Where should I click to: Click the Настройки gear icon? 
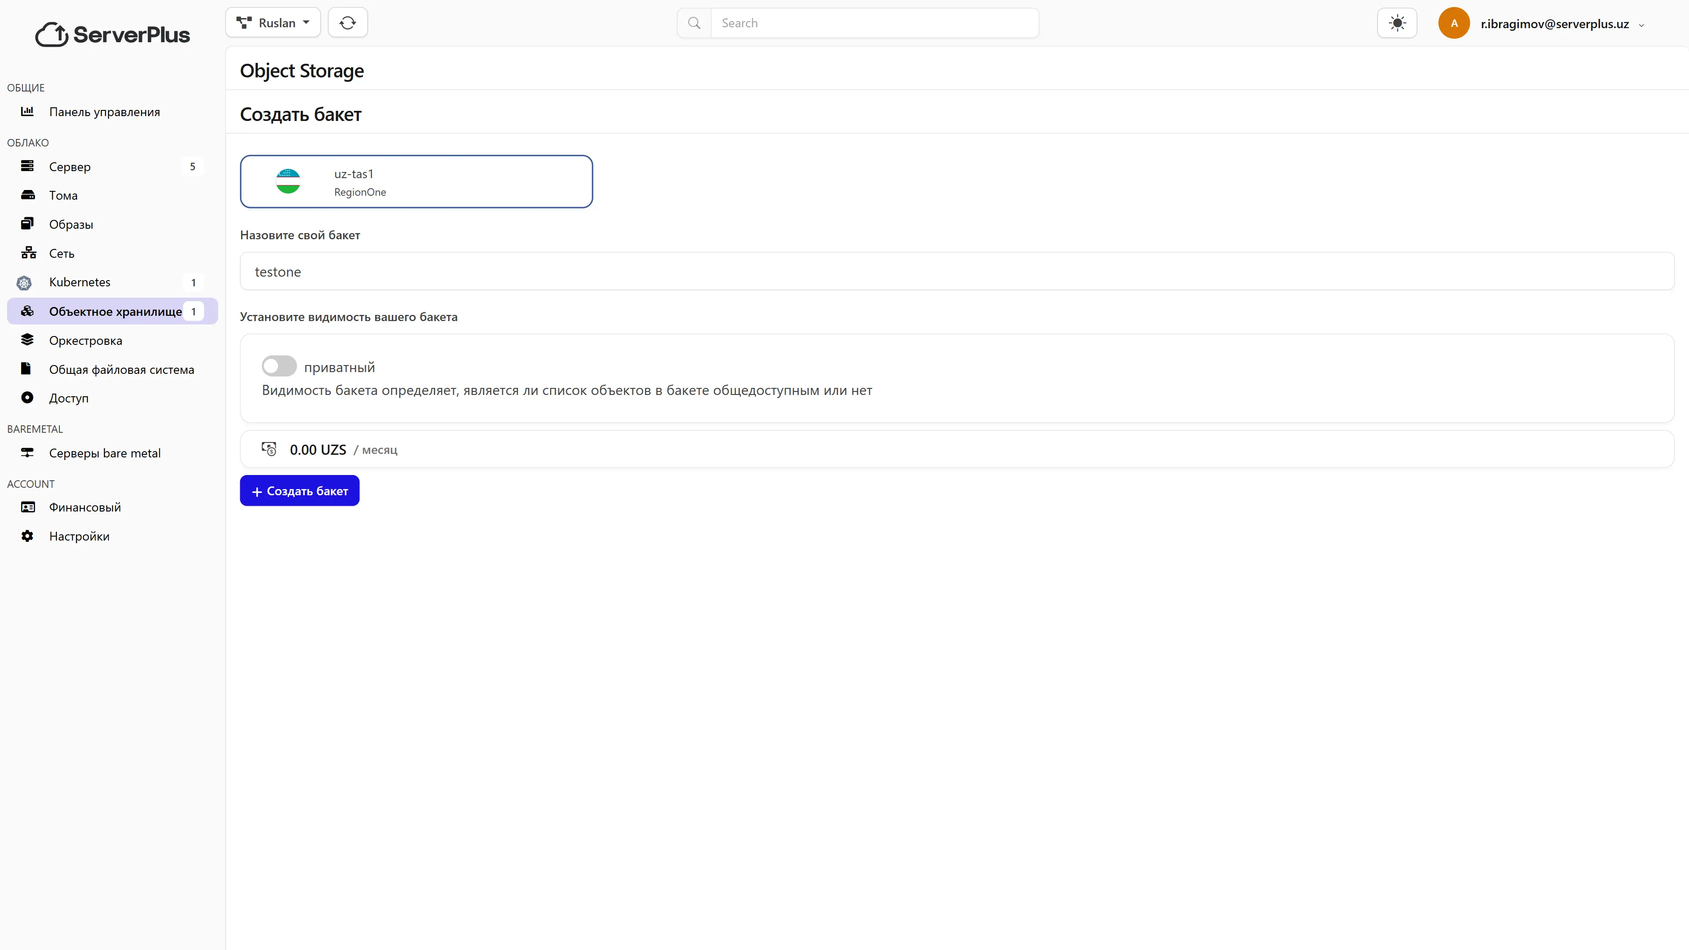coord(28,536)
